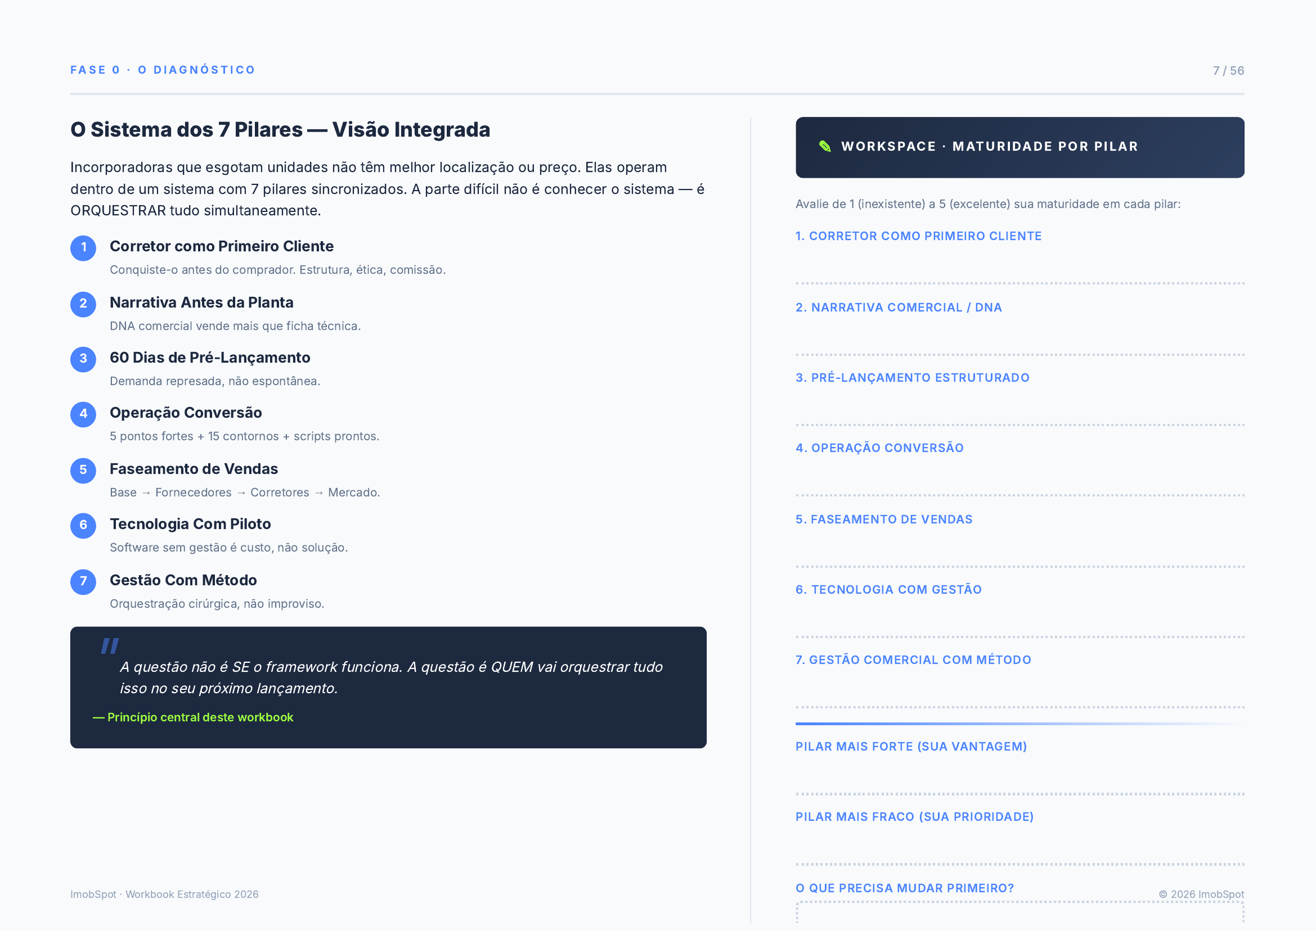Click the Pilar Mais Fraco answer line
1316x931 pixels.
(1019, 847)
